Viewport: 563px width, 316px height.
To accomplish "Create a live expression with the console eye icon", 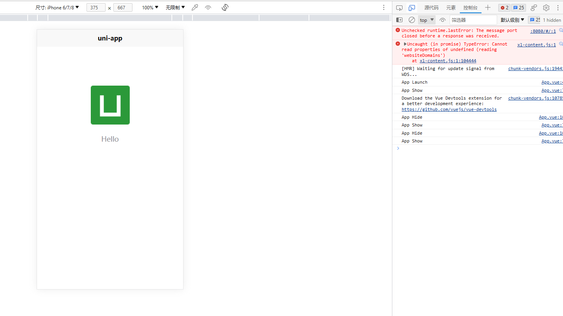I will [443, 20].
